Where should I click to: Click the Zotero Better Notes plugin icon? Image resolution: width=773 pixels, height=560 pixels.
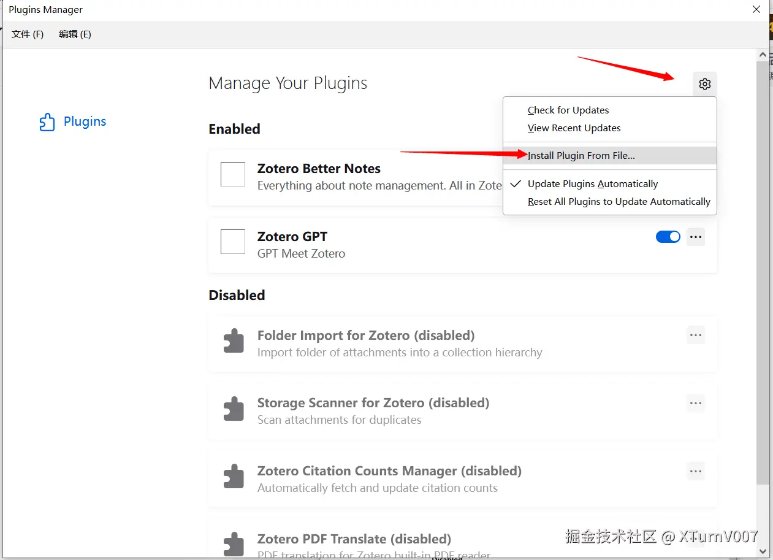pyautogui.click(x=233, y=174)
